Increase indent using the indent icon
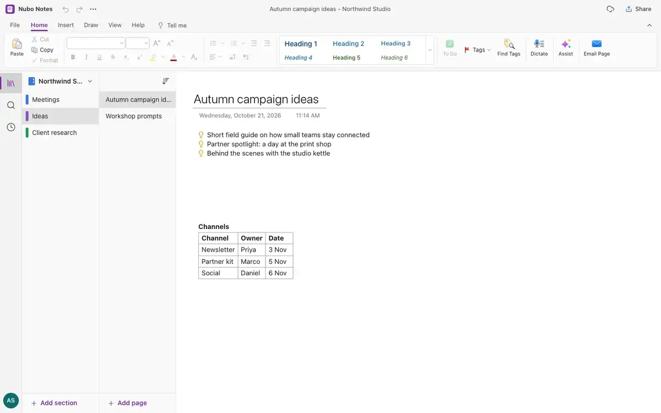Image resolution: width=661 pixels, height=413 pixels. [x=267, y=43]
